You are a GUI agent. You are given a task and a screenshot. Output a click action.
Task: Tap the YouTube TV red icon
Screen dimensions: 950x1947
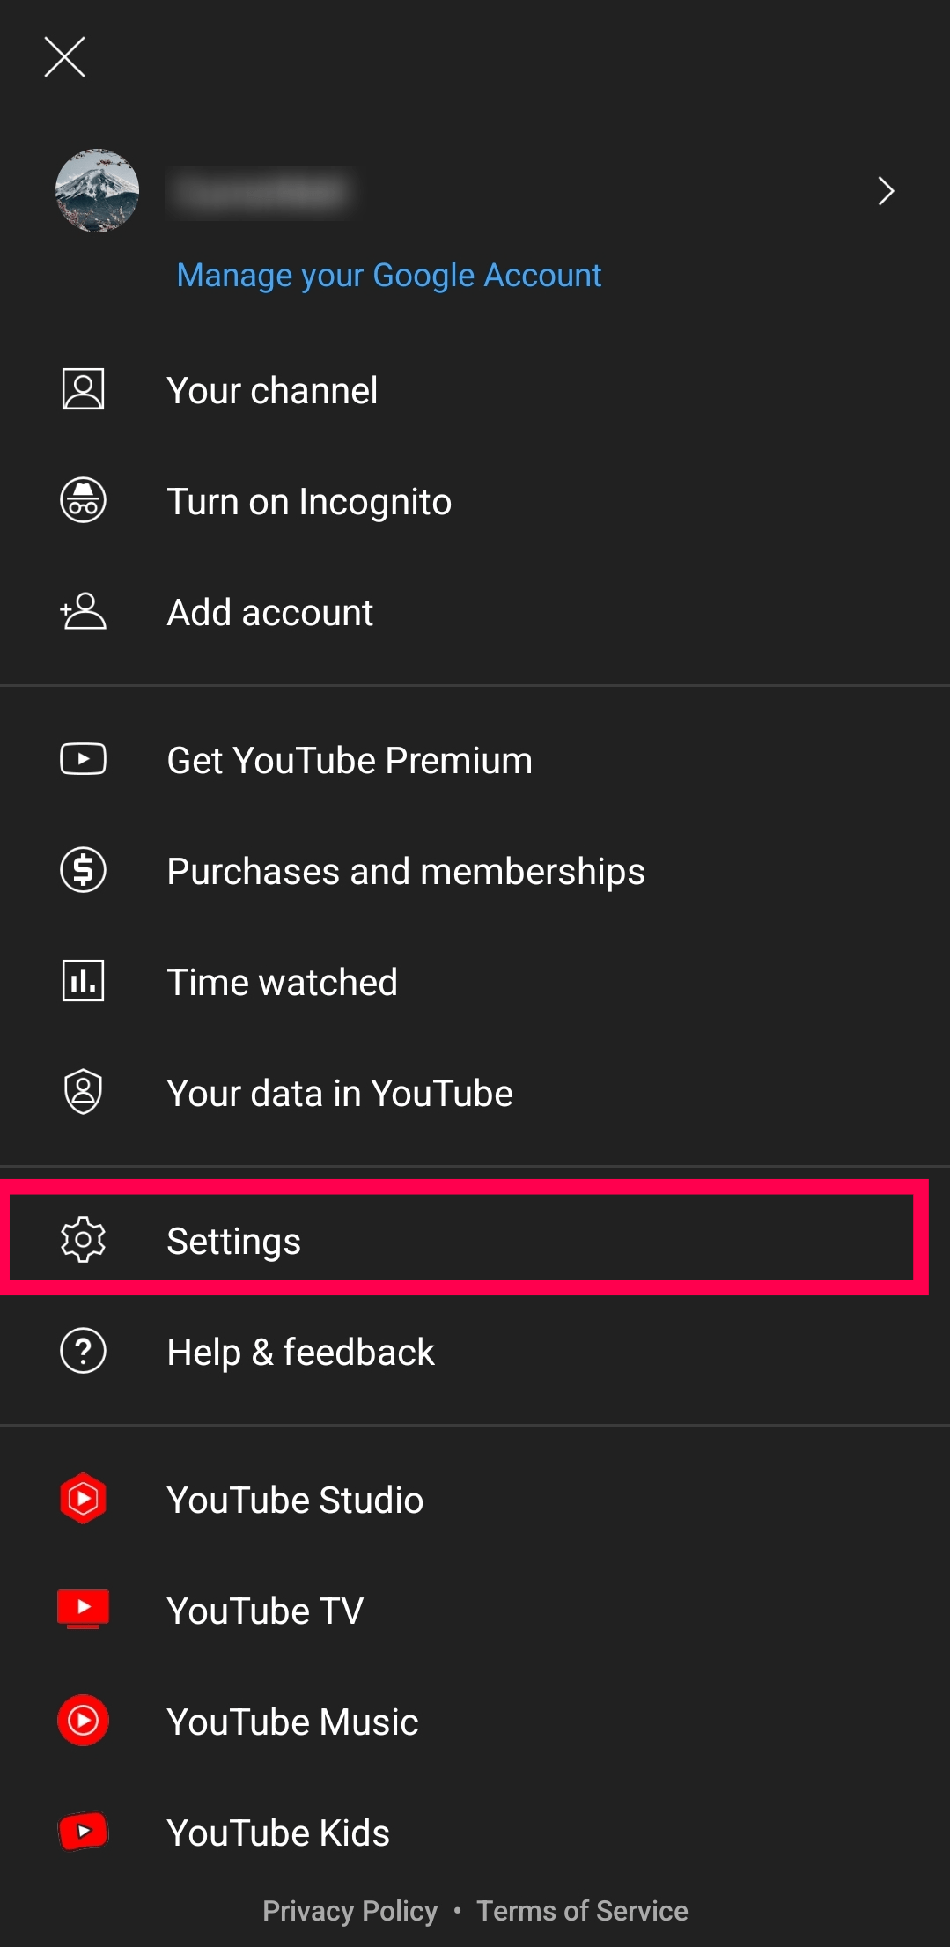(x=84, y=1610)
